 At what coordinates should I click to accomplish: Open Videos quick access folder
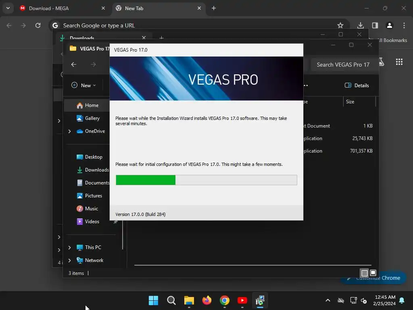coord(92,222)
